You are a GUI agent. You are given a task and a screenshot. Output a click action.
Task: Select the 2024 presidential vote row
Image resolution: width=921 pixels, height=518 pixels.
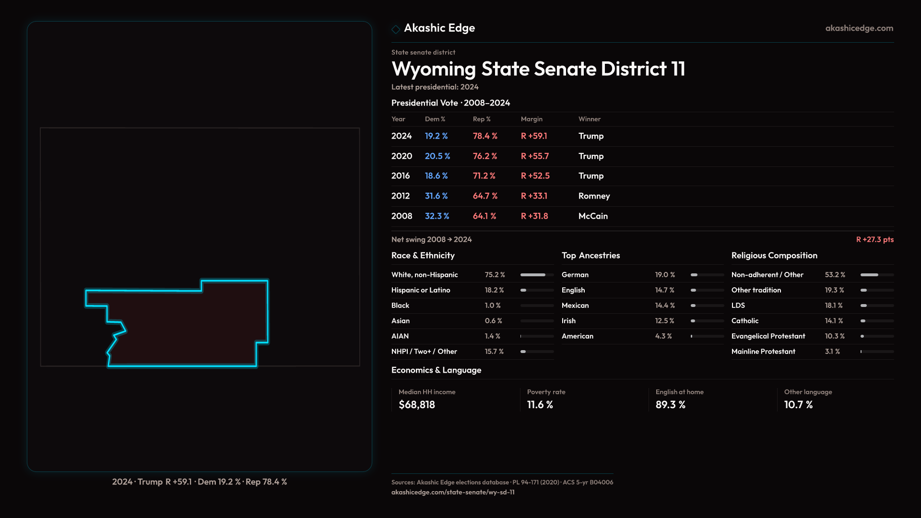pos(401,136)
